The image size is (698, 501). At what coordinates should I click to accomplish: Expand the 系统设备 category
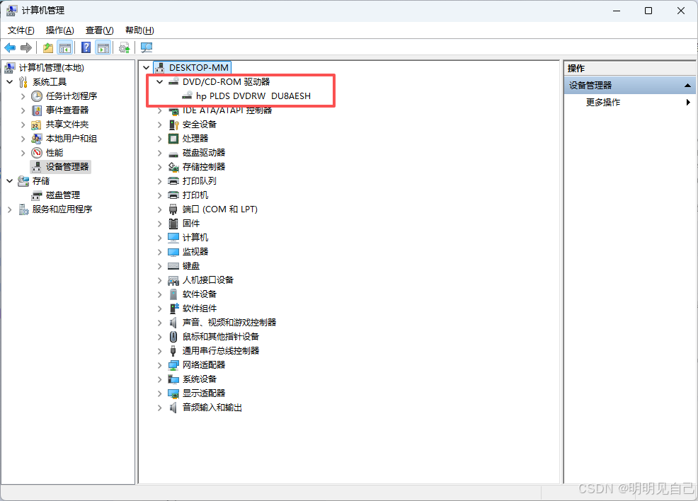pos(159,379)
